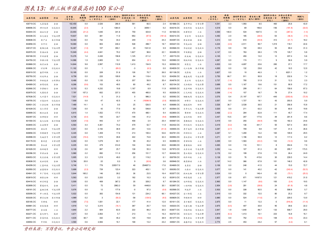Select security code 430719.OC cell

[x=30, y=24]
